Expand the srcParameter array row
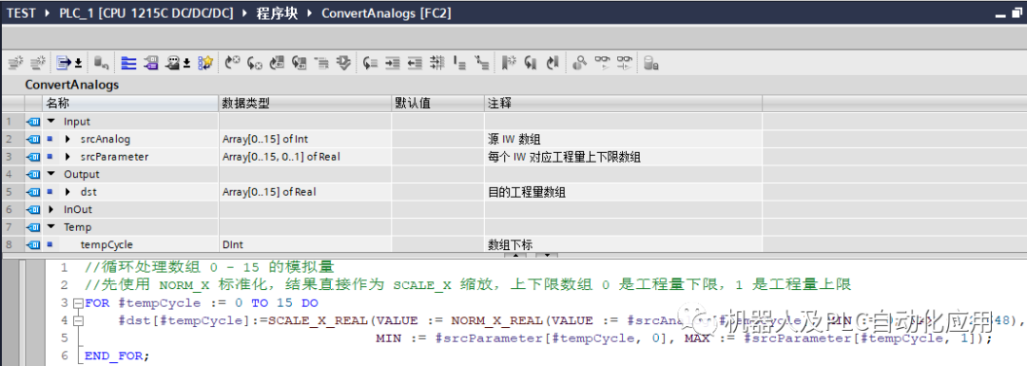Image resolution: width=1027 pixels, height=366 pixels. pos(68,157)
